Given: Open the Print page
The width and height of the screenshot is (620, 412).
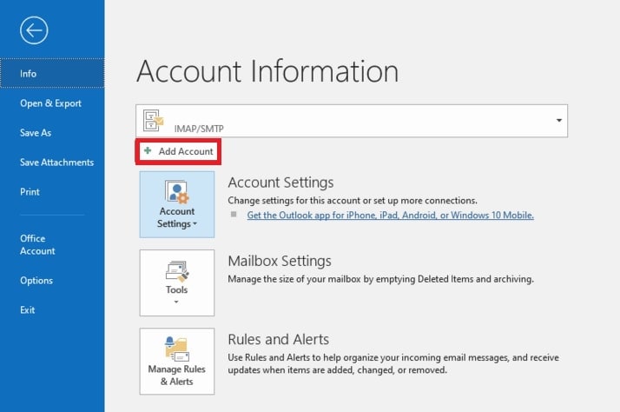Looking at the screenshot, I should click(30, 192).
